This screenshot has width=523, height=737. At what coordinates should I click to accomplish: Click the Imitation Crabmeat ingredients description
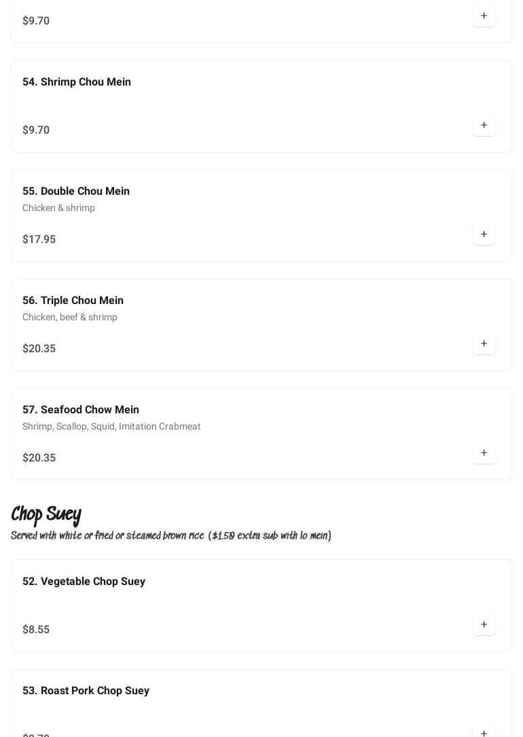(x=111, y=427)
